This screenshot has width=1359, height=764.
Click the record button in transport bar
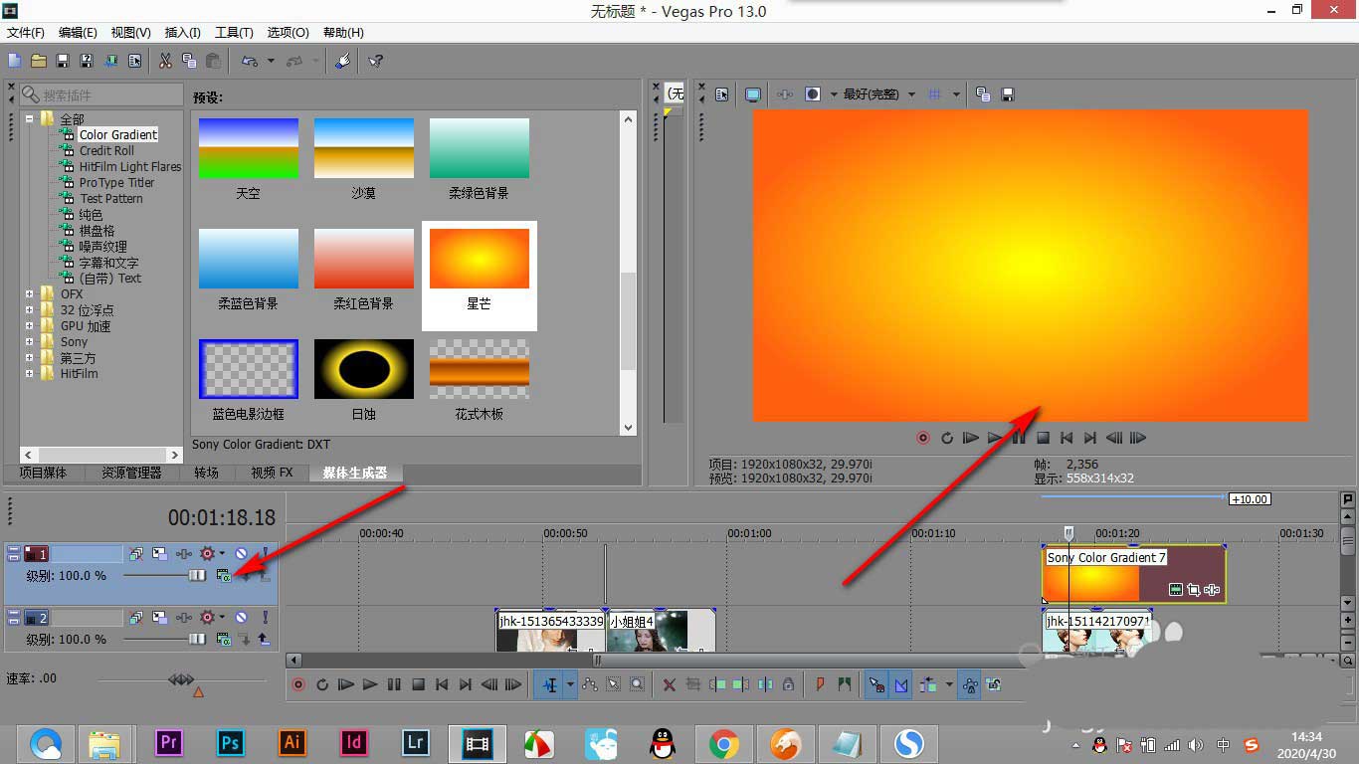pos(298,684)
